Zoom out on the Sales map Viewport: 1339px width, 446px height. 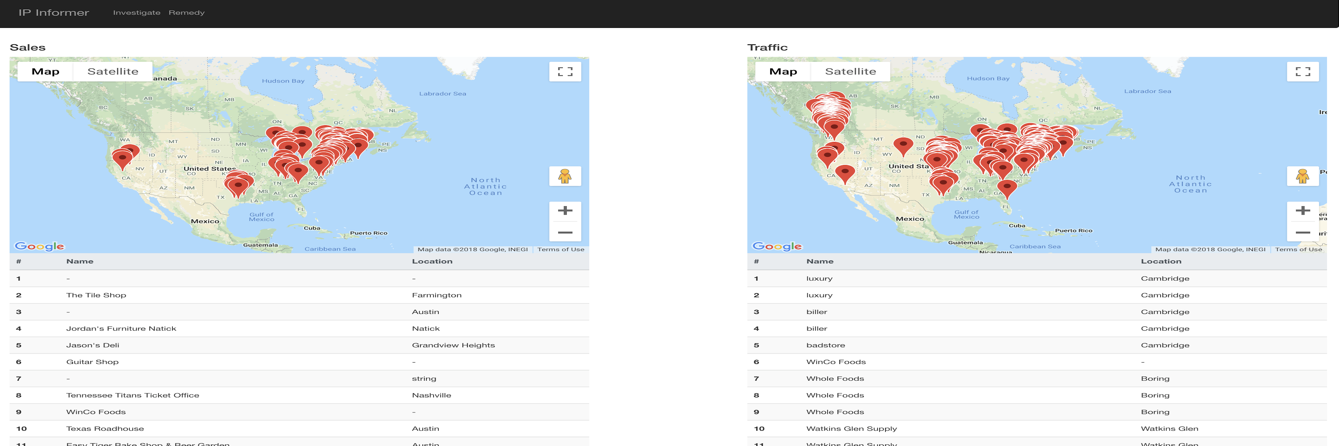(565, 232)
